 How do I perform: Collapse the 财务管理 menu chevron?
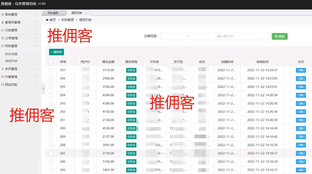[36, 46]
